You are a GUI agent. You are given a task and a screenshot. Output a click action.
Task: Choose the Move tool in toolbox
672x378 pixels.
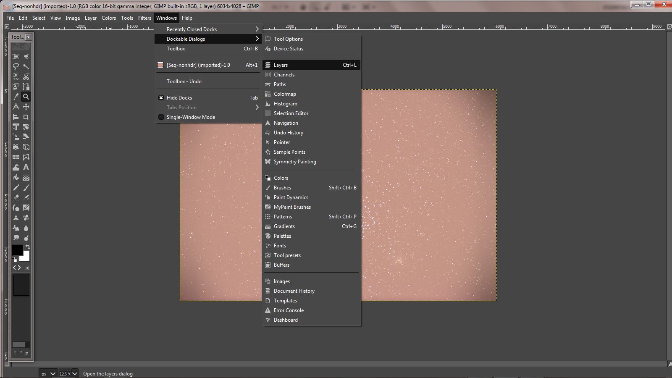(x=26, y=107)
